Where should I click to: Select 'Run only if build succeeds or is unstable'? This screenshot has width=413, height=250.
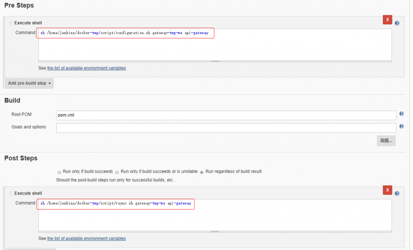coord(117,171)
